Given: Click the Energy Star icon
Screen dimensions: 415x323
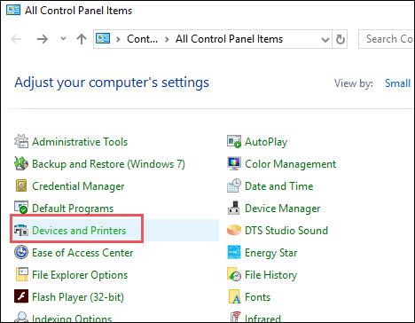Looking at the screenshot, I should [234, 252].
